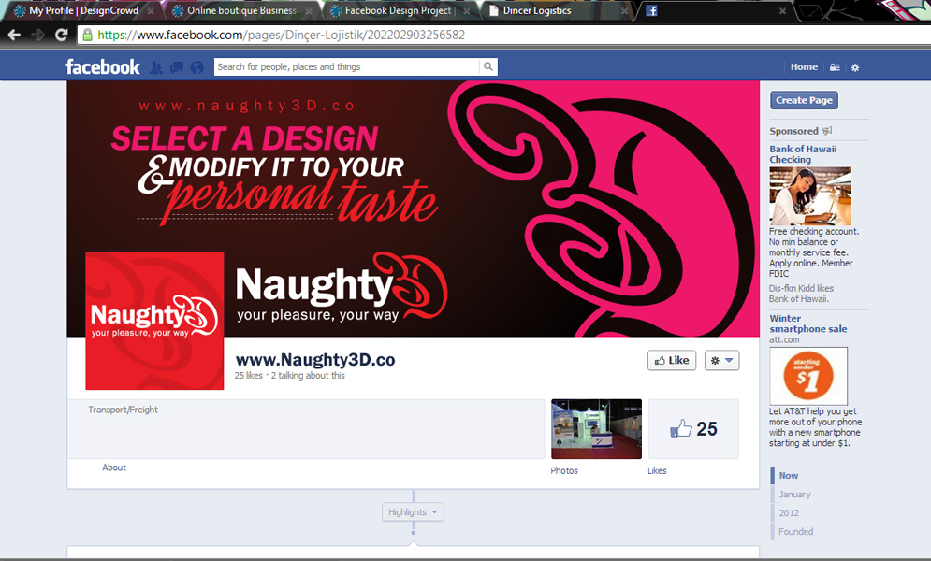Open the Photos link label
The height and width of the screenshot is (561, 931).
click(x=564, y=471)
